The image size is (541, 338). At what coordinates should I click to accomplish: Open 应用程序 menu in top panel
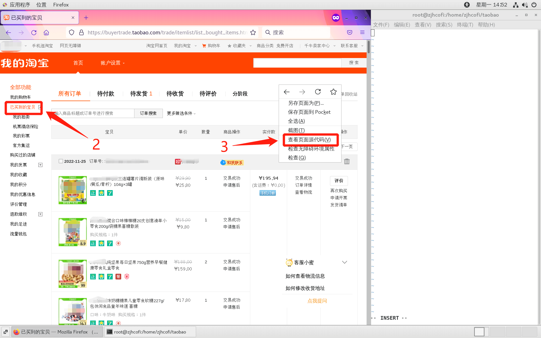tap(16, 5)
